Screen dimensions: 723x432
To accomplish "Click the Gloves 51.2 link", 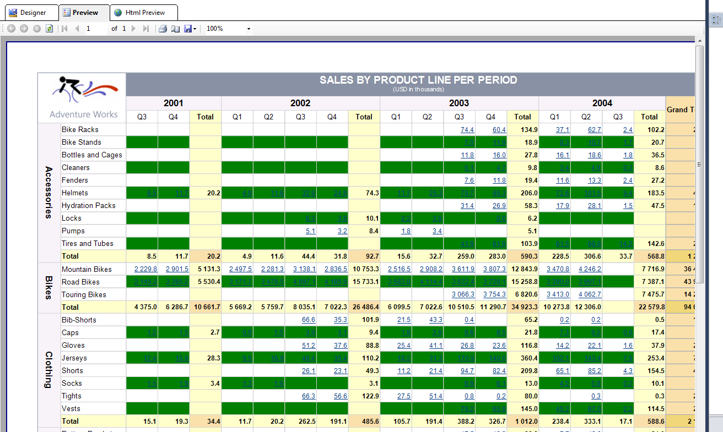I will tap(309, 345).
